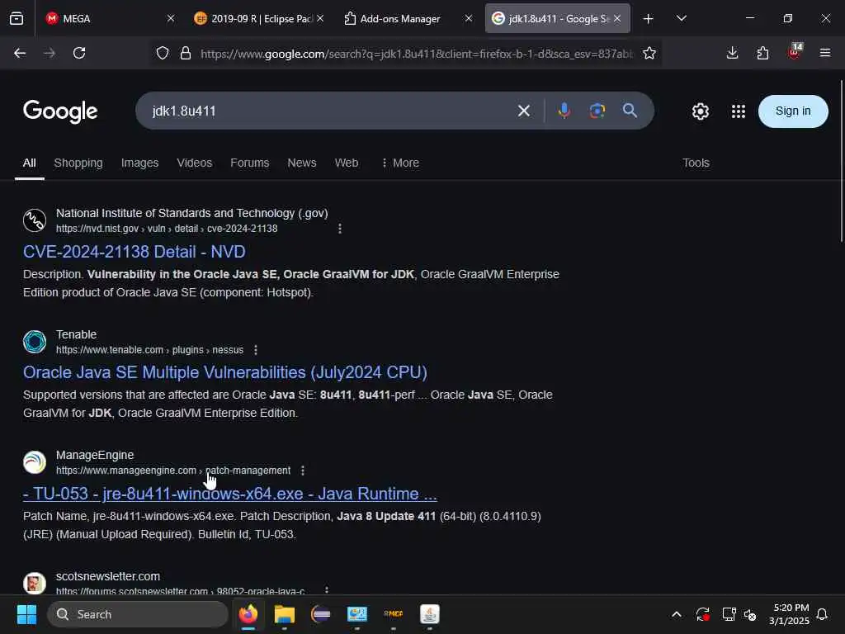This screenshot has width=845, height=634.
Task: Open more options for NVD result
Action: coord(339,229)
